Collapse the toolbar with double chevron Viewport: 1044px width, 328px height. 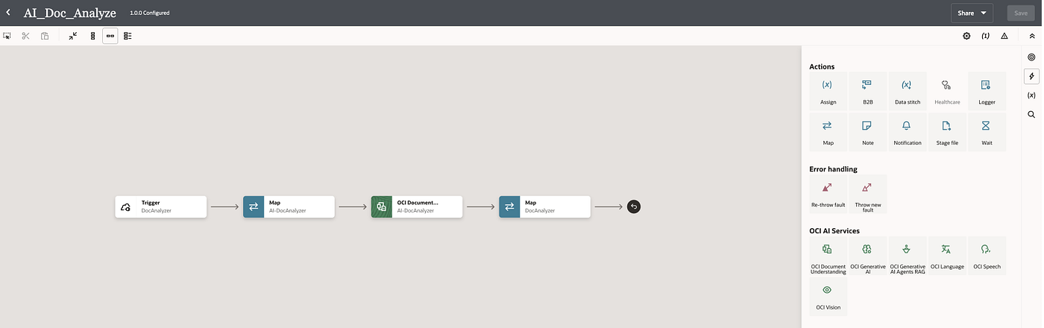[1032, 36]
